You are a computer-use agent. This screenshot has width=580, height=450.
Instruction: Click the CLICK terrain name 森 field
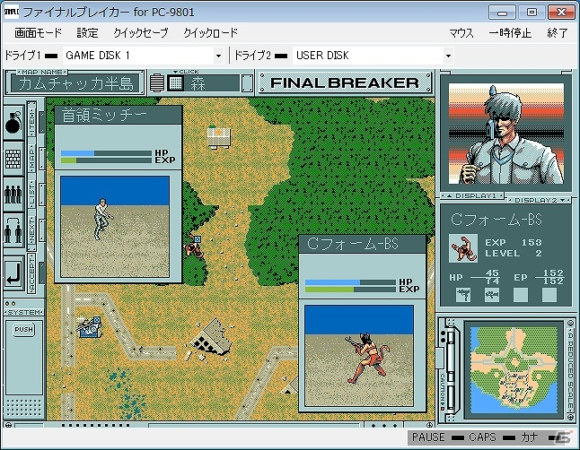point(212,83)
